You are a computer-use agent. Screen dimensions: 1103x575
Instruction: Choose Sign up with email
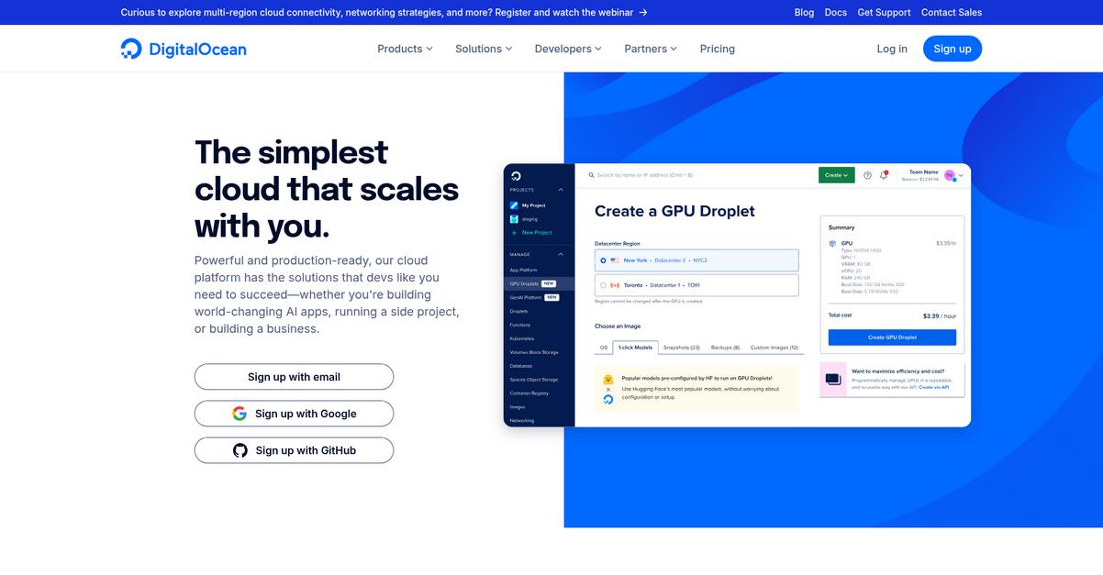294,377
